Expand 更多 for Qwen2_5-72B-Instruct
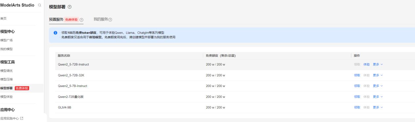Screen dimensions: 415x122 coord(378,64)
